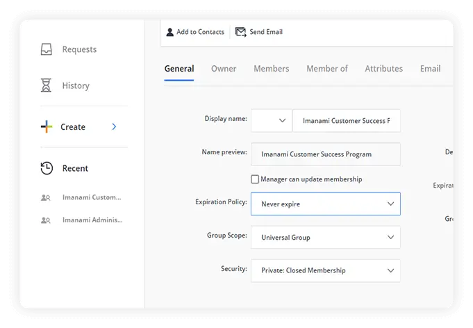473x328 pixels.
Task: Click the colorful Create plus icon
Action: (x=46, y=126)
